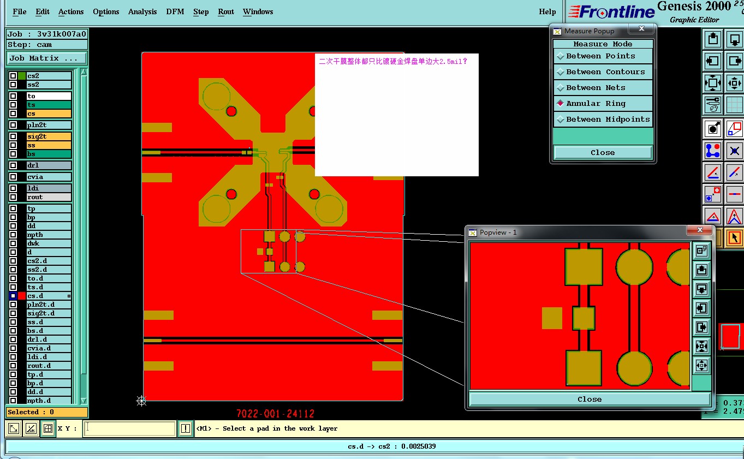Click the pan left icon in Popview
This screenshot has height=459, width=744.
click(701, 308)
